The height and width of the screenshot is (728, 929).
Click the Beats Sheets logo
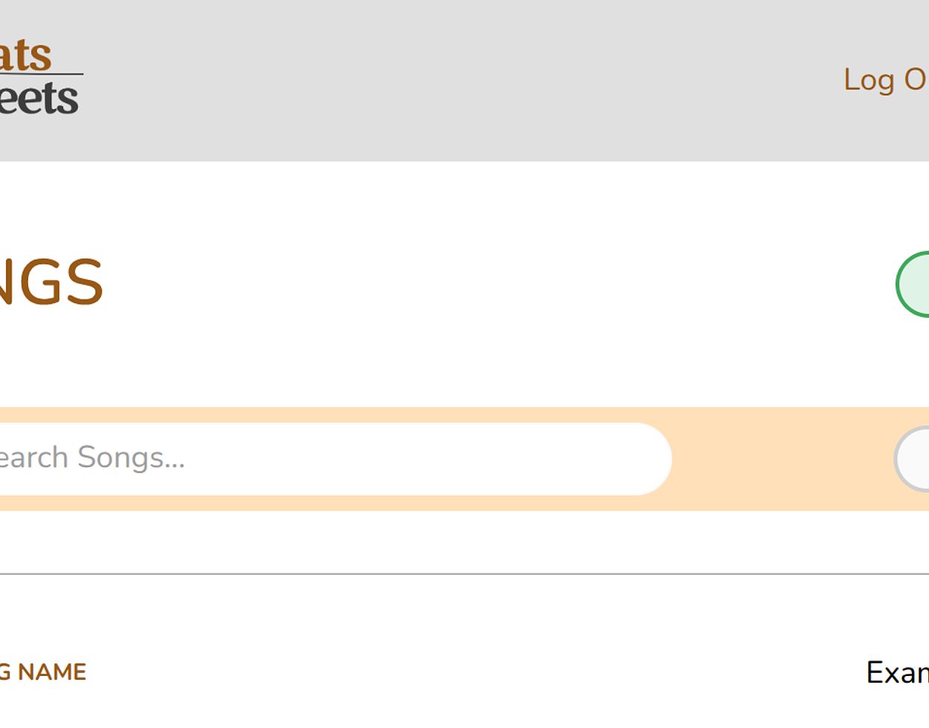click(39, 77)
